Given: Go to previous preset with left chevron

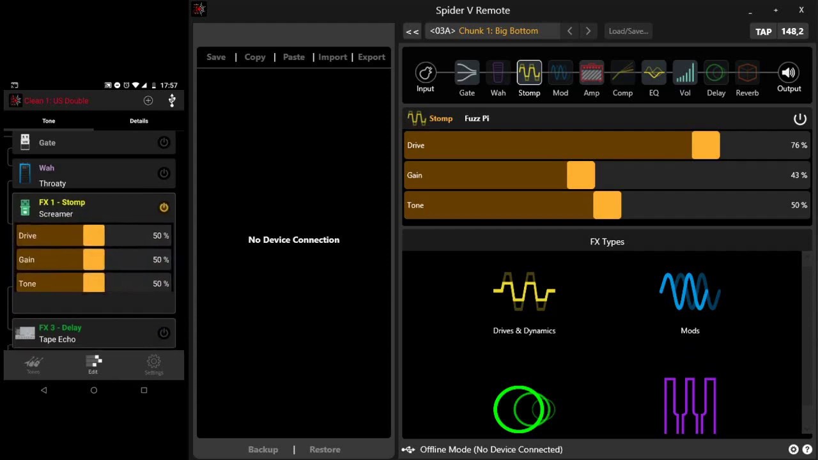Looking at the screenshot, I should [569, 31].
